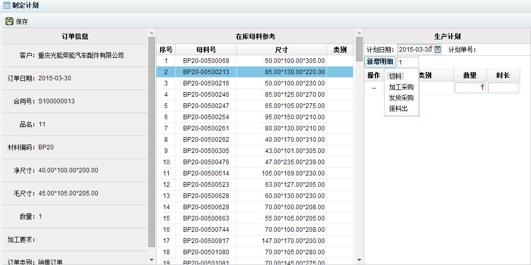Select material row BP20-00501080

pos(255,252)
